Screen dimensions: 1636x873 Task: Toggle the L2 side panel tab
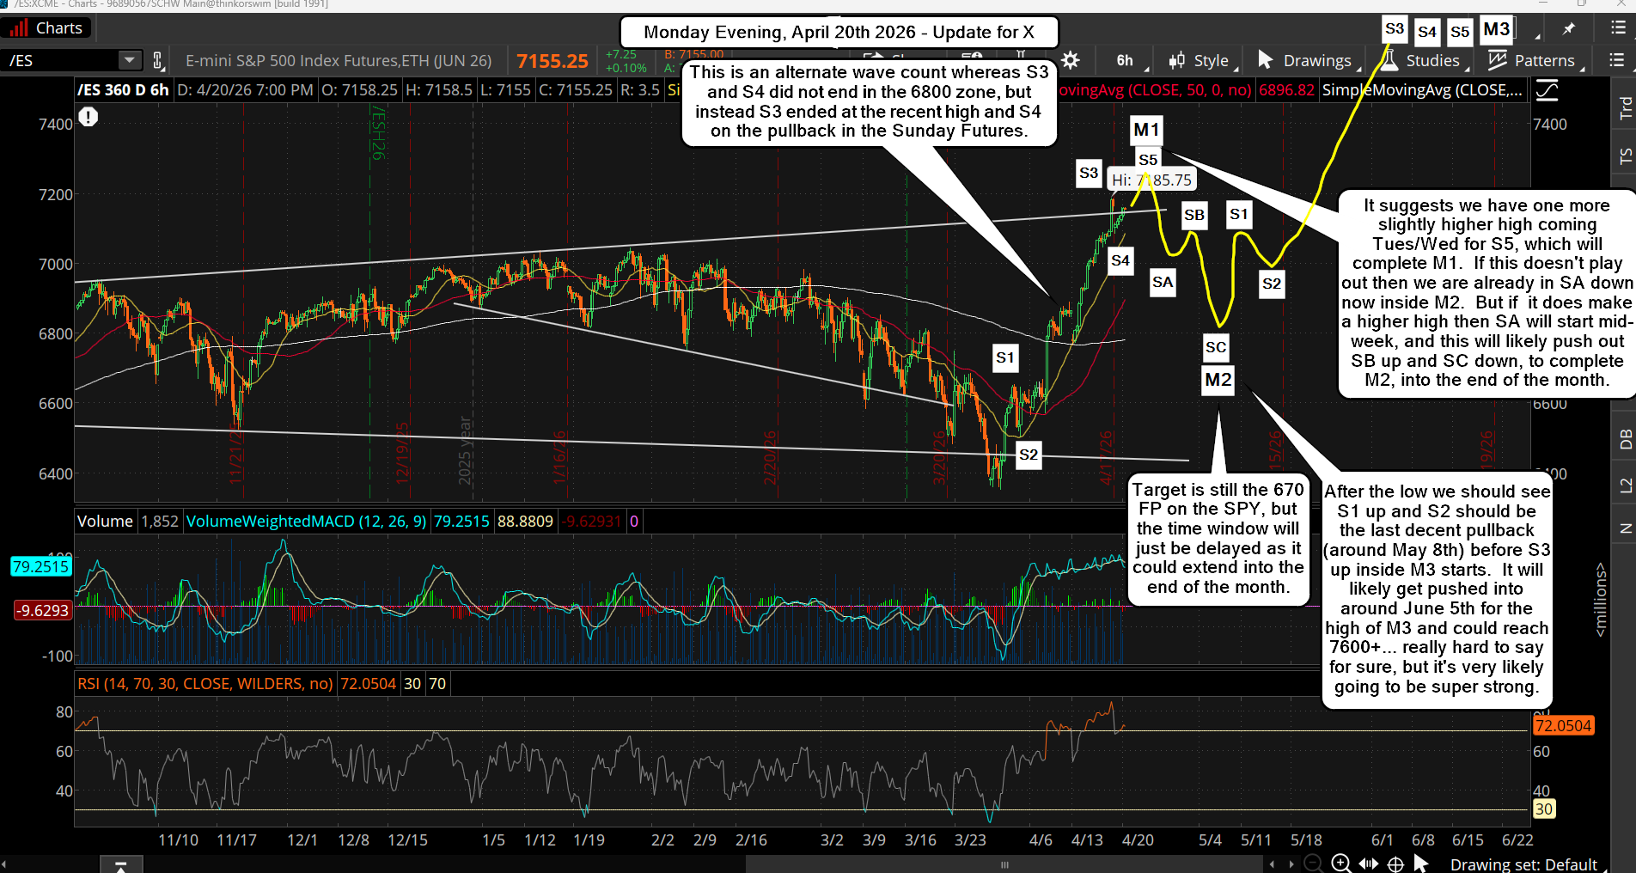pyautogui.click(x=1625, y=485)
